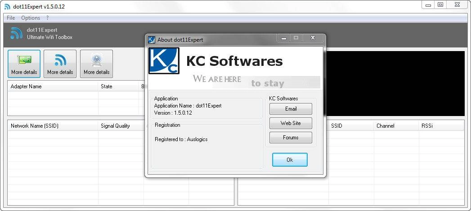
Task: Click the 'Ultimate Wifi Toolbox' subtitle
Action: (49, 38)
